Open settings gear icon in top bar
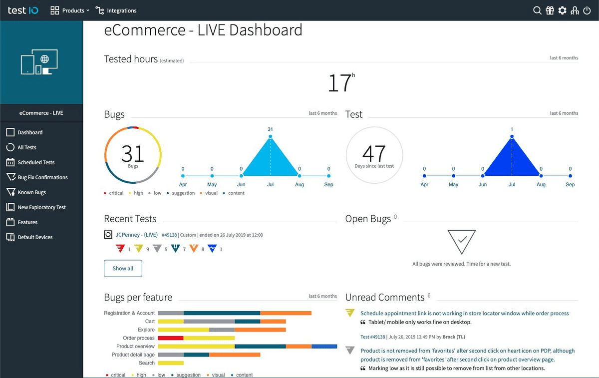 tap(562, 10)
